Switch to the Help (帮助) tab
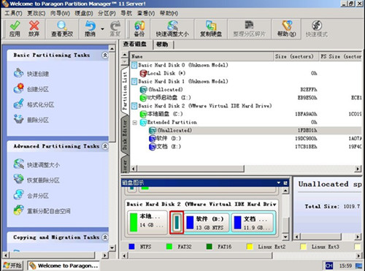The image size is (365, 271). click(163, 45)
